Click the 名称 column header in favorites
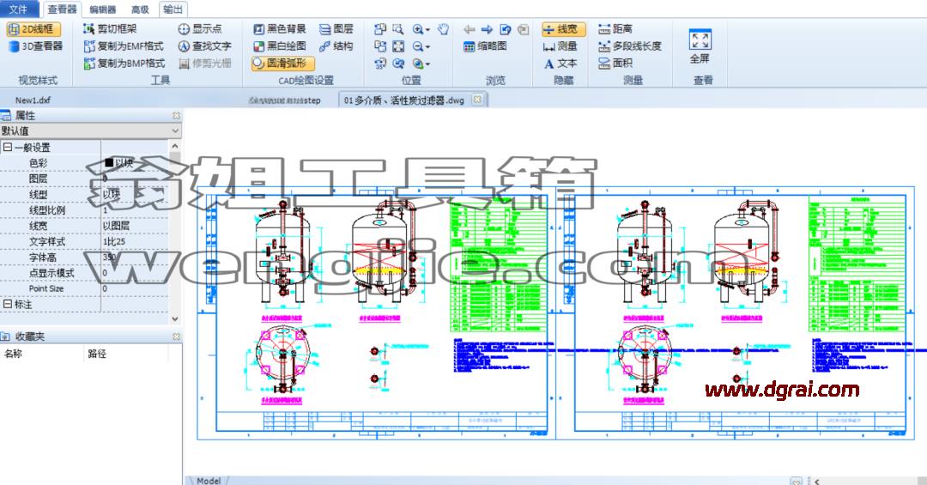The image size is (927, 485). tap(13, 354)
